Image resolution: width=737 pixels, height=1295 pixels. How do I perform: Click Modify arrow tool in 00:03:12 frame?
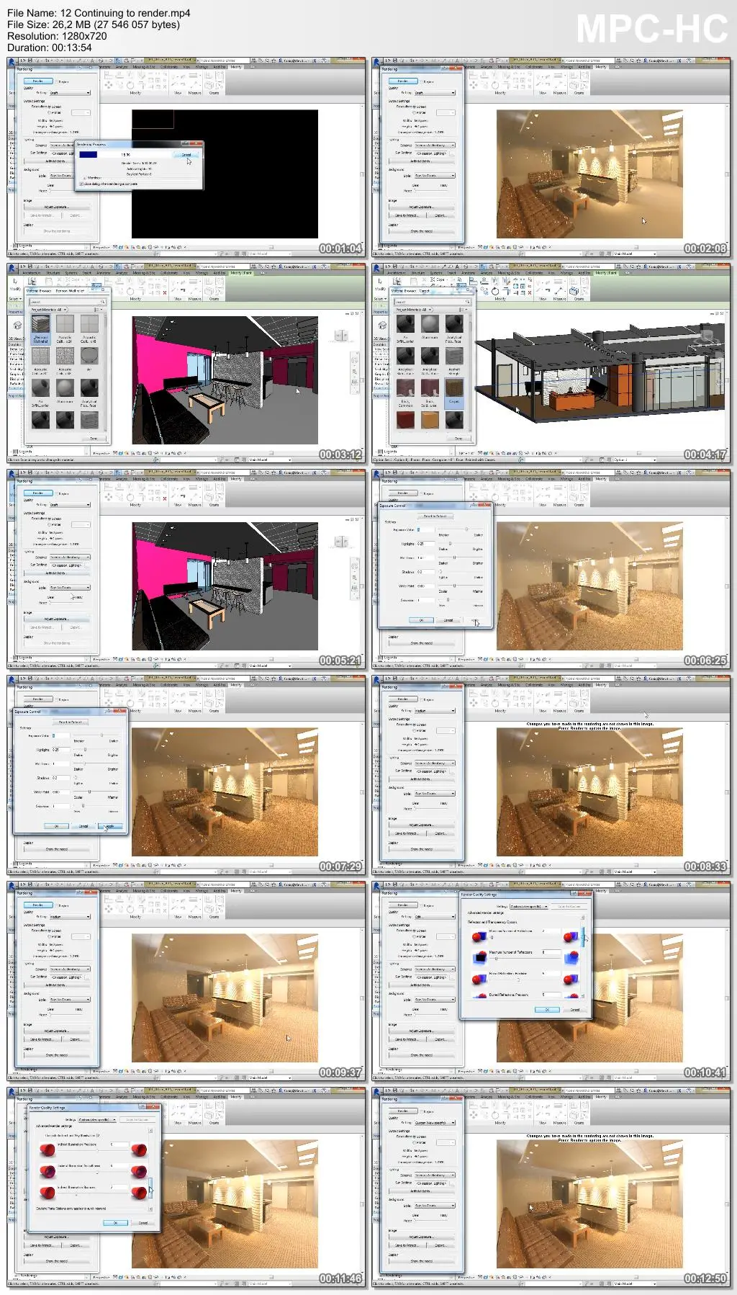pyautogui.click(x=16, y=282)
